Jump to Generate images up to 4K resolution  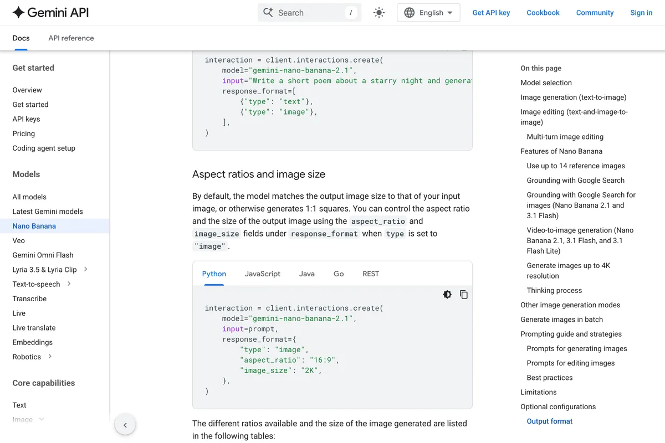pos(569,271)
